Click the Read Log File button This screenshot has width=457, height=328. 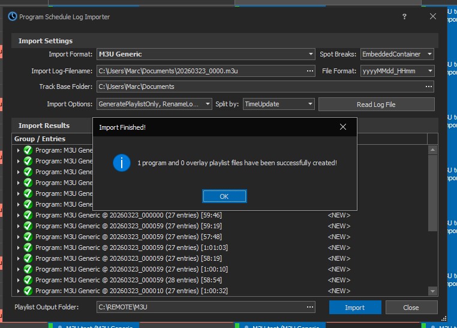(x=376, y=105)
